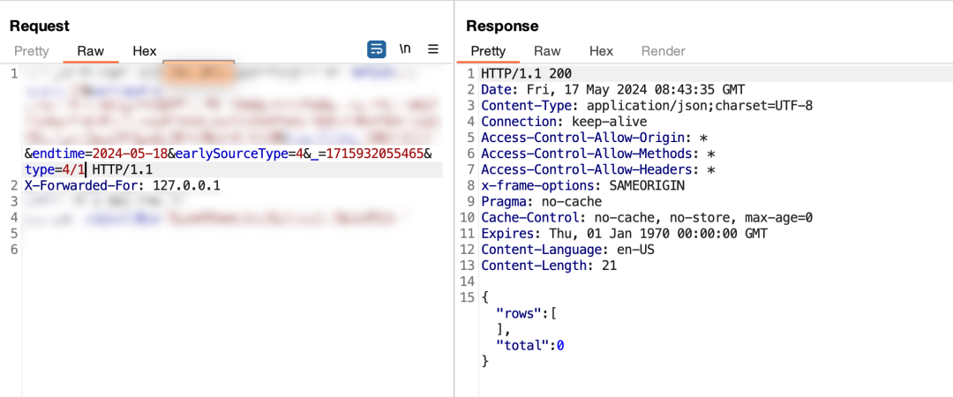Viewport: 953px width, 397px height.
Task: Open the Hex tab in Response panel
Action: pos(601,51)
